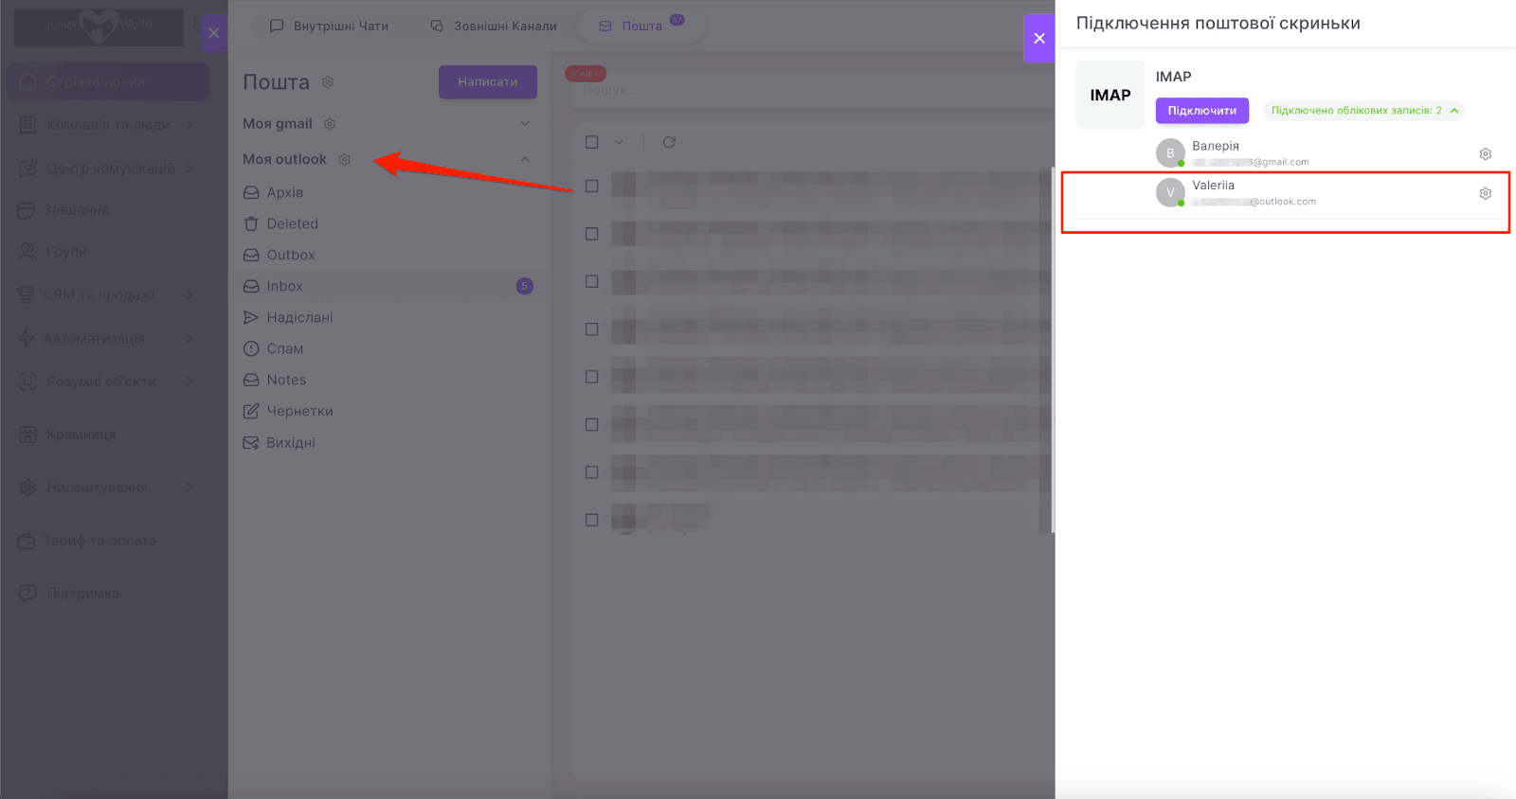
Task: Collapse the Підключено облікових записів: 2 list
Action: click(1454, 111)
